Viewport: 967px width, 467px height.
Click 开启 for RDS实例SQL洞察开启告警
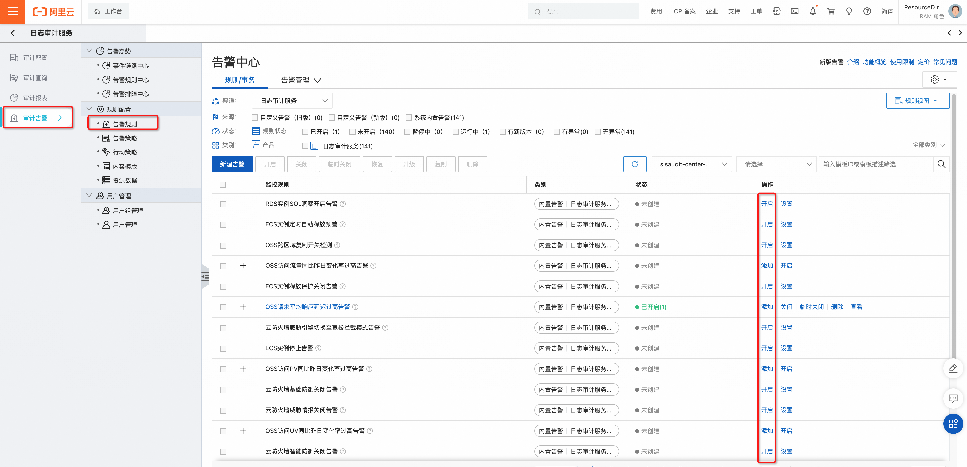(x=766, y=204)
